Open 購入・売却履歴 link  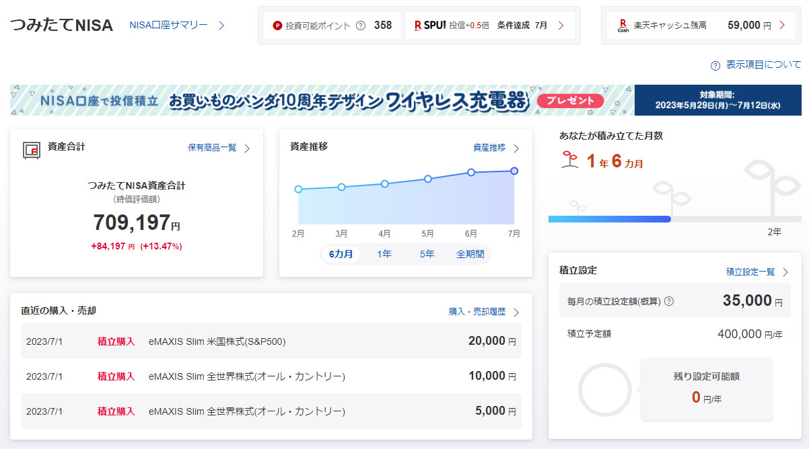pyautogui.click(x=484, y=312)
